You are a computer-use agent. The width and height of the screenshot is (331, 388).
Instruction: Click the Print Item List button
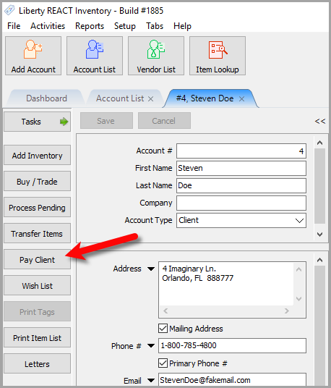pos(37,338)
